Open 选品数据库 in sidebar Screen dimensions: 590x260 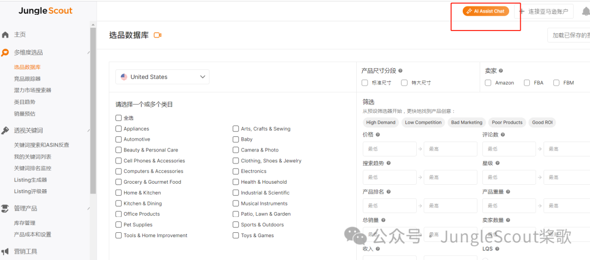27,67
